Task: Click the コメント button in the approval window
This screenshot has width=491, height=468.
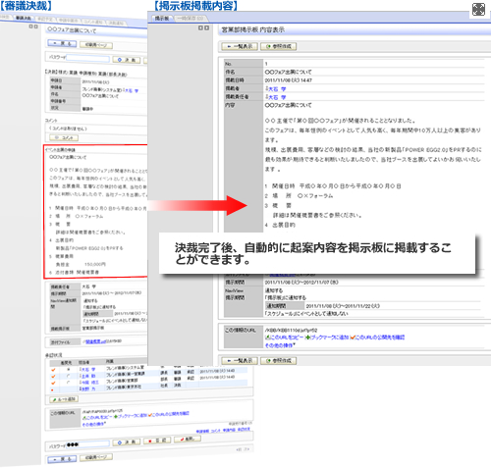Action: point(64,137)
